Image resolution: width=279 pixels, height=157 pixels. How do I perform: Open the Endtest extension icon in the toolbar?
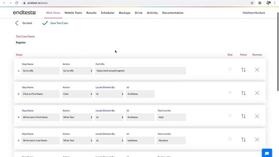coord(260,3)
